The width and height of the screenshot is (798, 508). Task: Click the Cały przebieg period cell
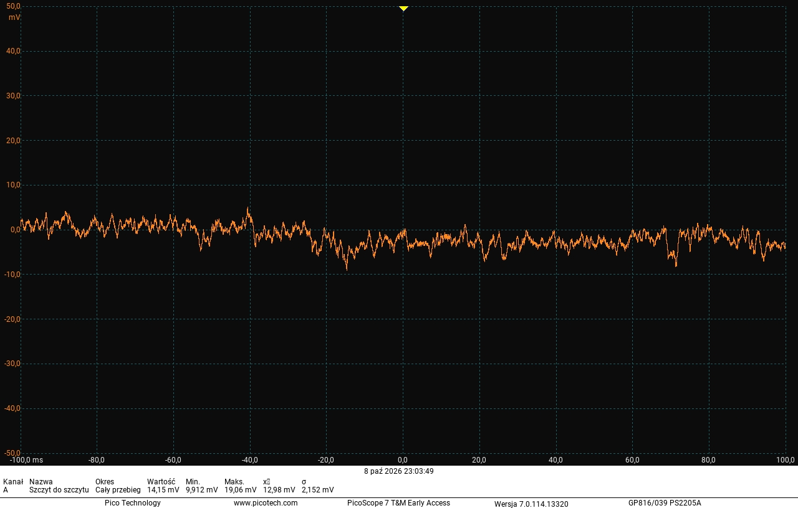[x=118, y=490]
